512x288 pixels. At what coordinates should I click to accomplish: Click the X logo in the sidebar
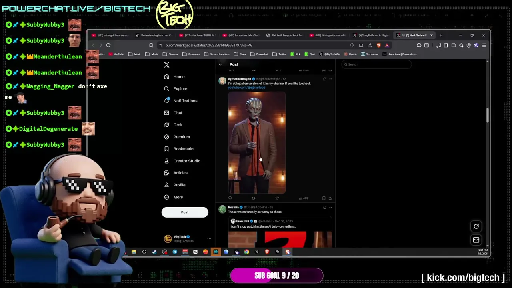point(167,65)
